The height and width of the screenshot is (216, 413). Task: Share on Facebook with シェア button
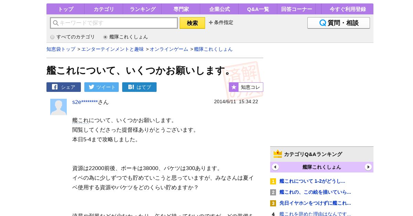64,87
